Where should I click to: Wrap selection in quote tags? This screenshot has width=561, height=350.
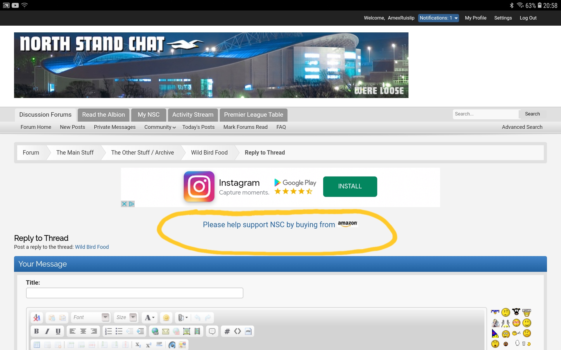click(212, 331)
